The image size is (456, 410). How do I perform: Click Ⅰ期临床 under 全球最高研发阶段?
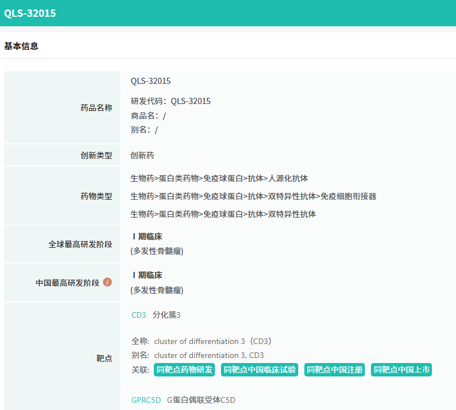click(x=147, y=237)
